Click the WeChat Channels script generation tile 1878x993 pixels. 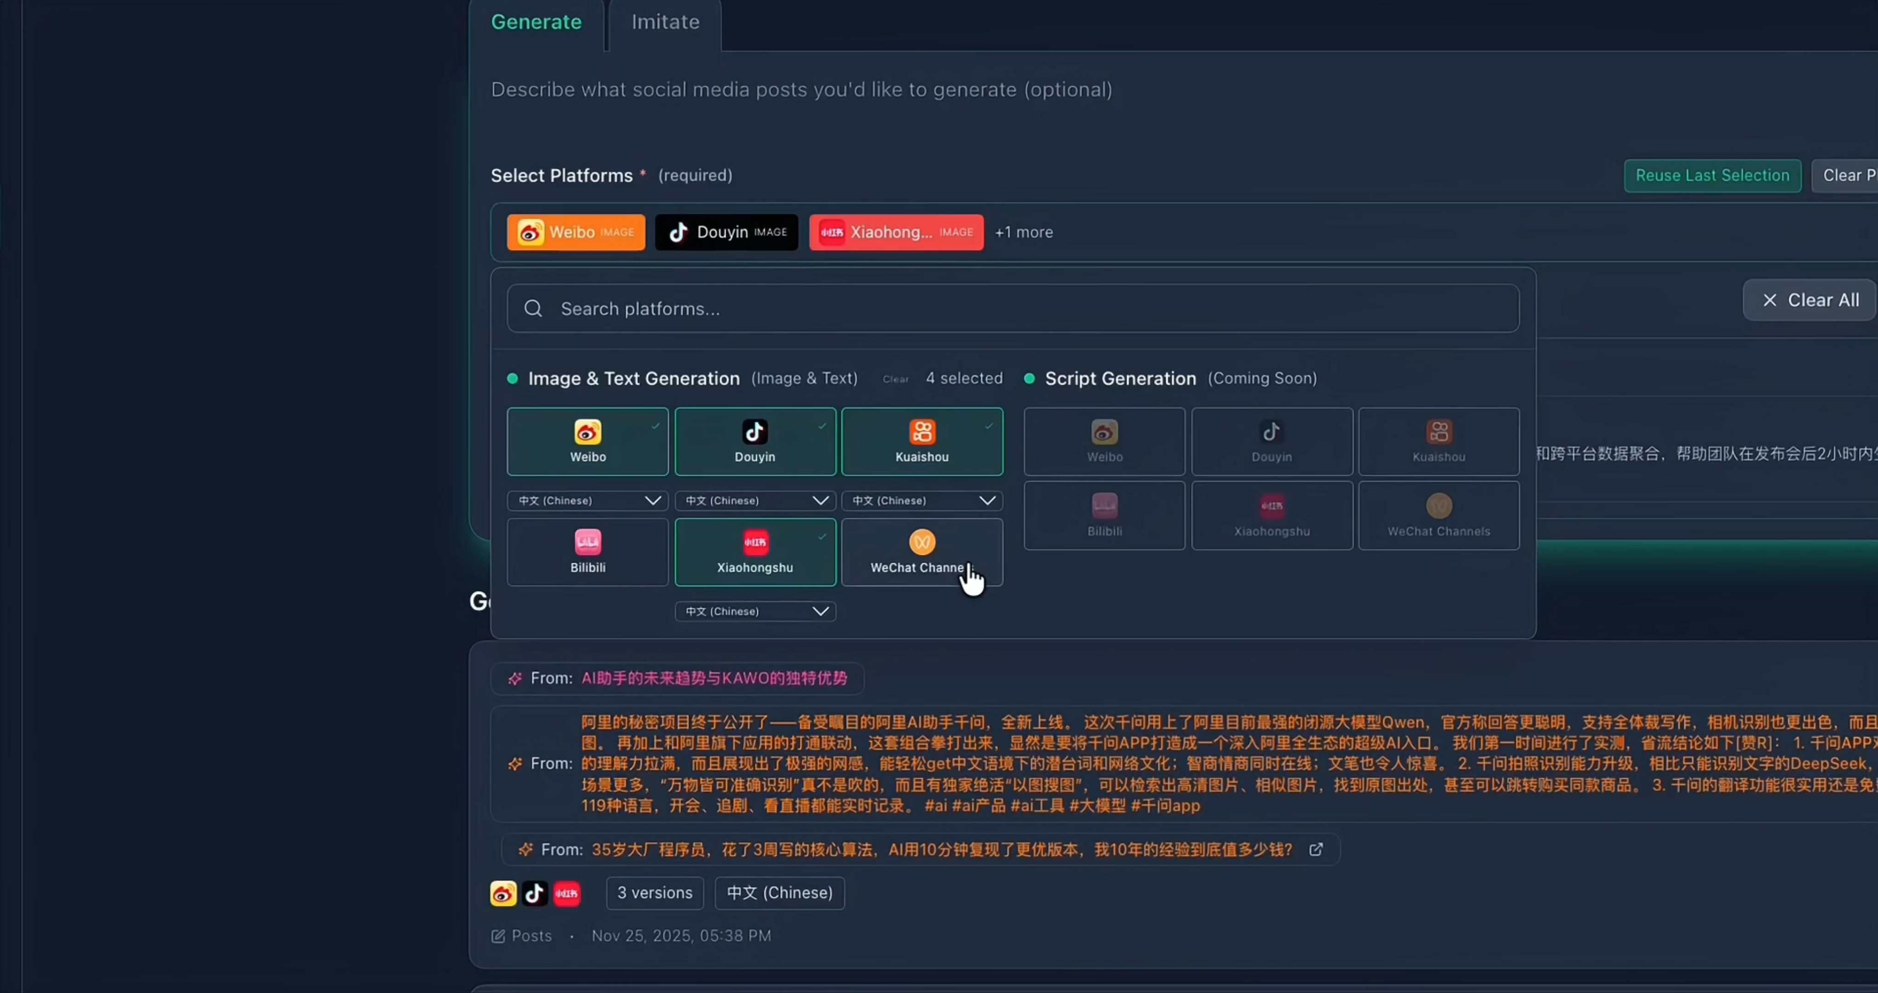coord(1438,516)
